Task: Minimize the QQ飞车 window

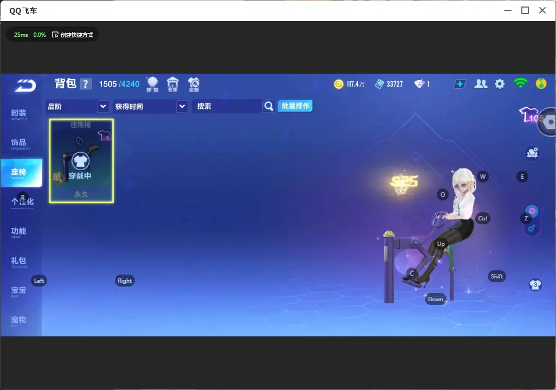Action: (508, 11)
